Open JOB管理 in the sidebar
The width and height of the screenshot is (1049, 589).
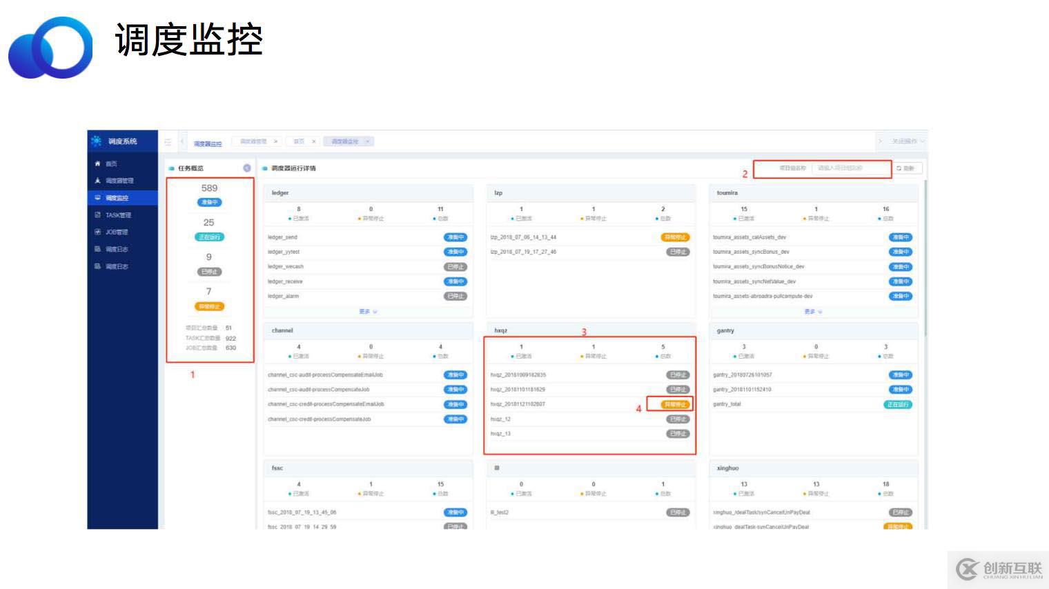tap(117, 232)
